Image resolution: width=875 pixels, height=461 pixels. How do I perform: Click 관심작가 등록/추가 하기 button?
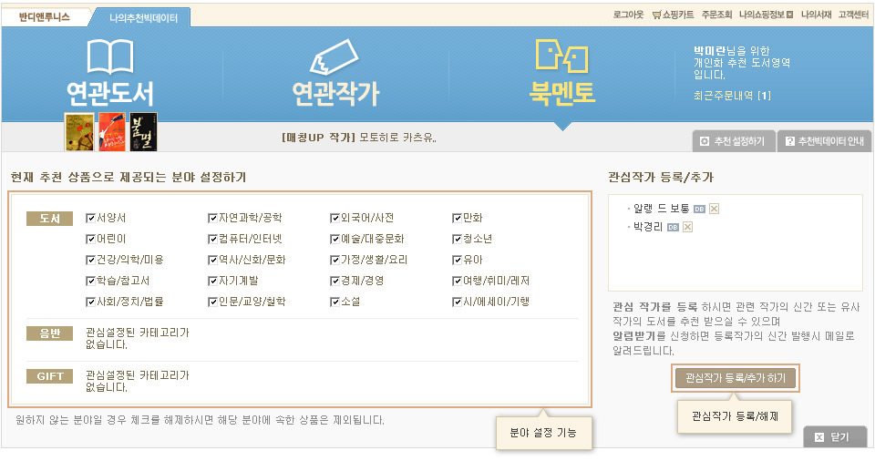tap(736, 377)
